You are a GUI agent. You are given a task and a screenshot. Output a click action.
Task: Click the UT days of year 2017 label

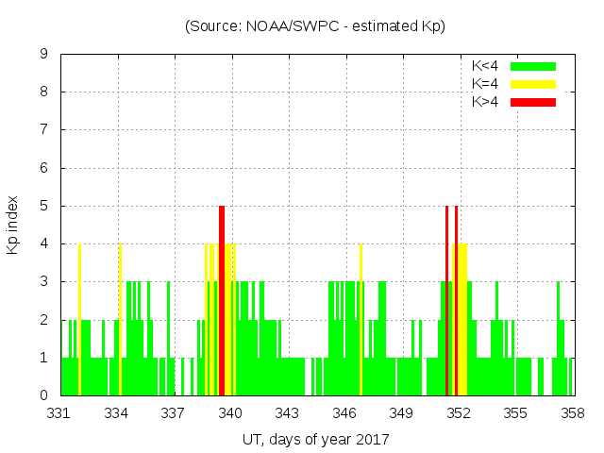coord(315,440)
